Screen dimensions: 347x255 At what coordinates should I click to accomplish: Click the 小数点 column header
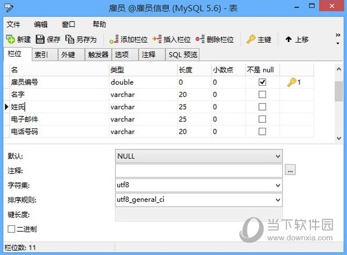click(x=228, y=70)
